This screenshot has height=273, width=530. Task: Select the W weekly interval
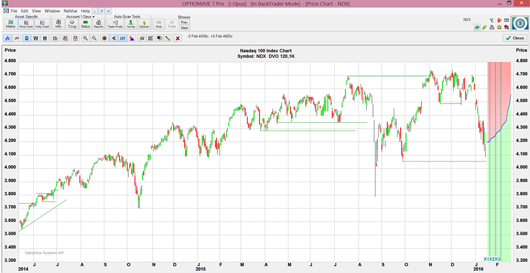point(36,38)
